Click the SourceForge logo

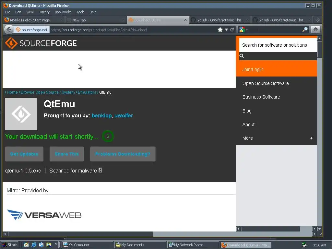point(41,43)
